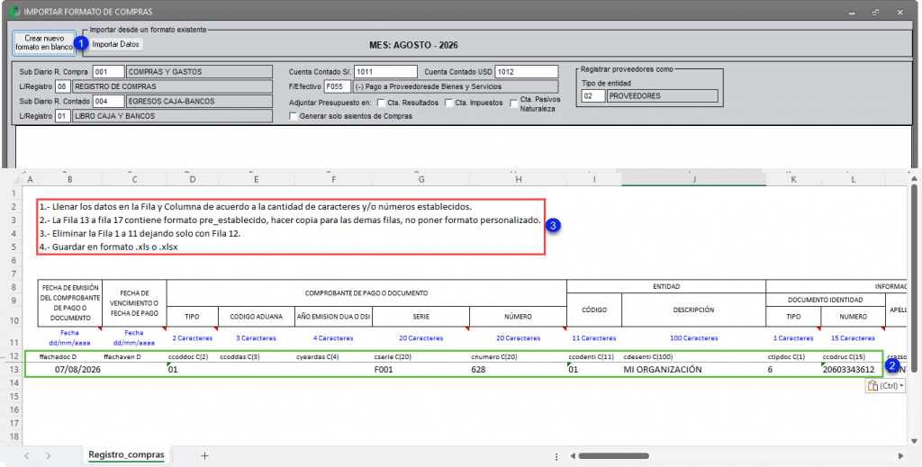Edit Cuenta Contado S/. field 1011

coord(385,72)
